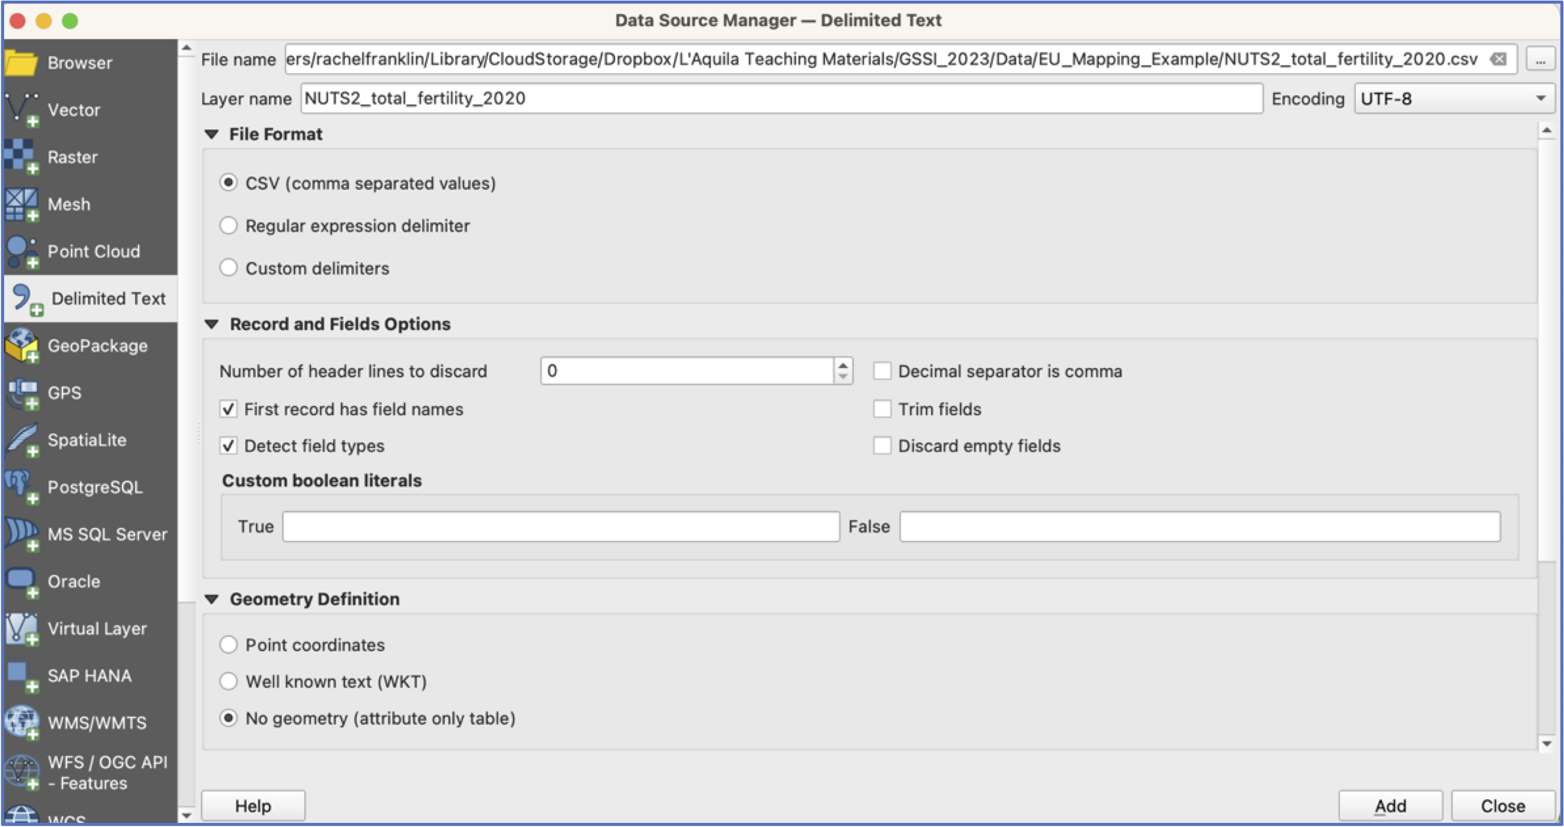
Task: Select the MS SQL Server icon
Action: click(22, 535)
